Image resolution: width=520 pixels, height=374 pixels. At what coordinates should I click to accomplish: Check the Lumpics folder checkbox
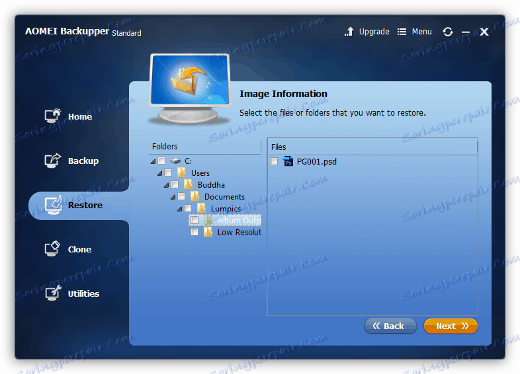point(188,208)
